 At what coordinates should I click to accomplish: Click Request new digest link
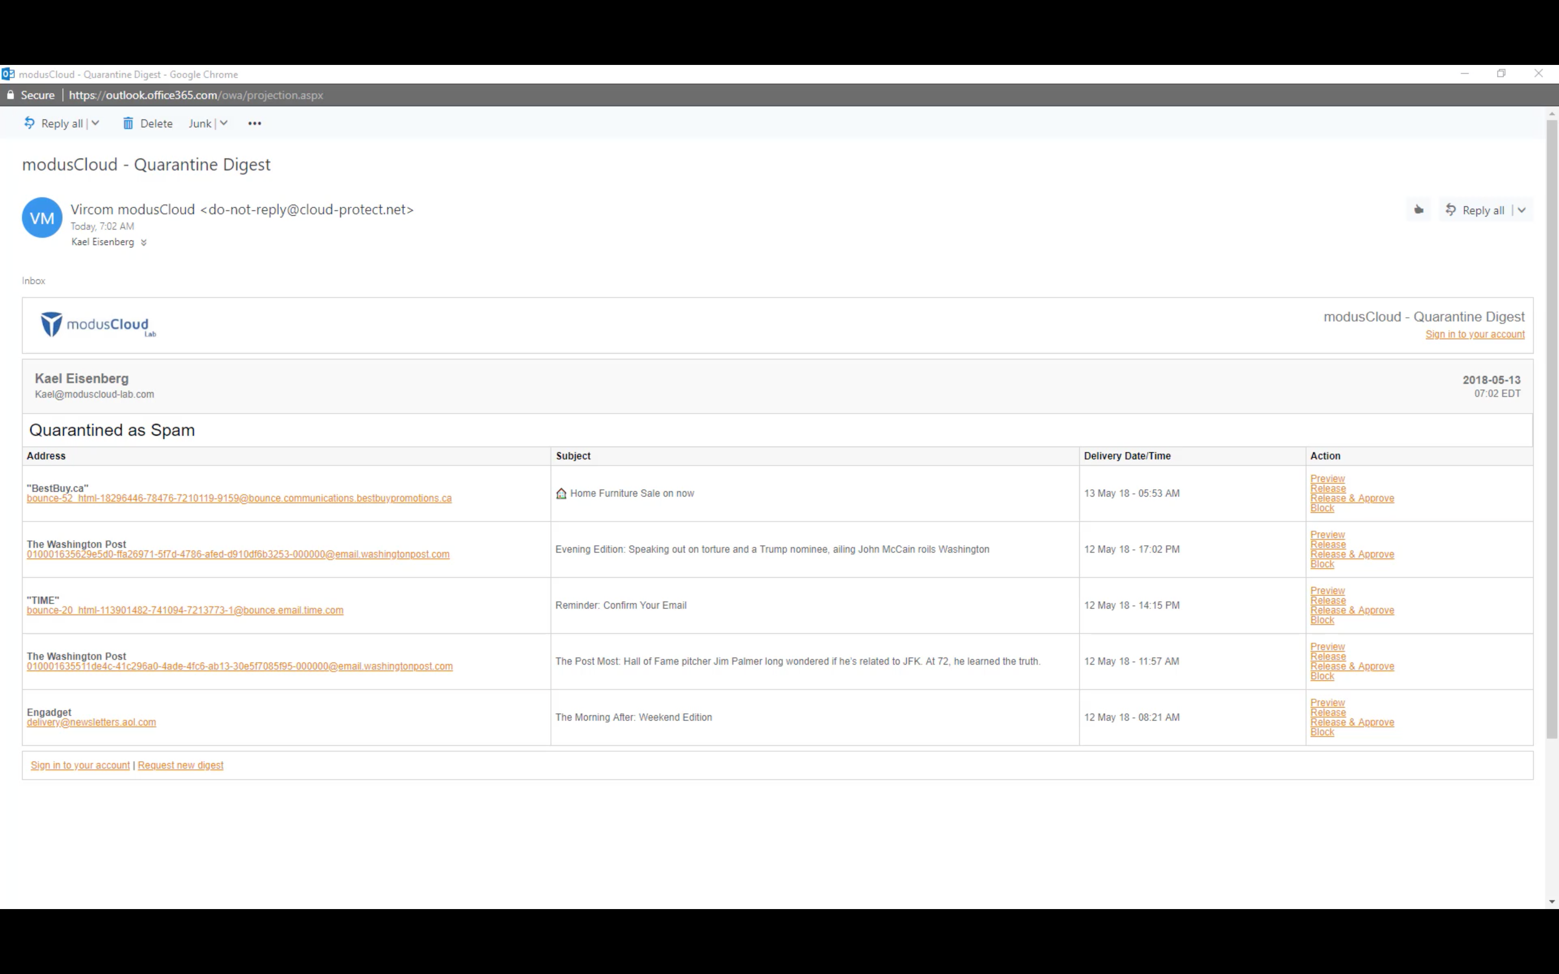point(180,765)
